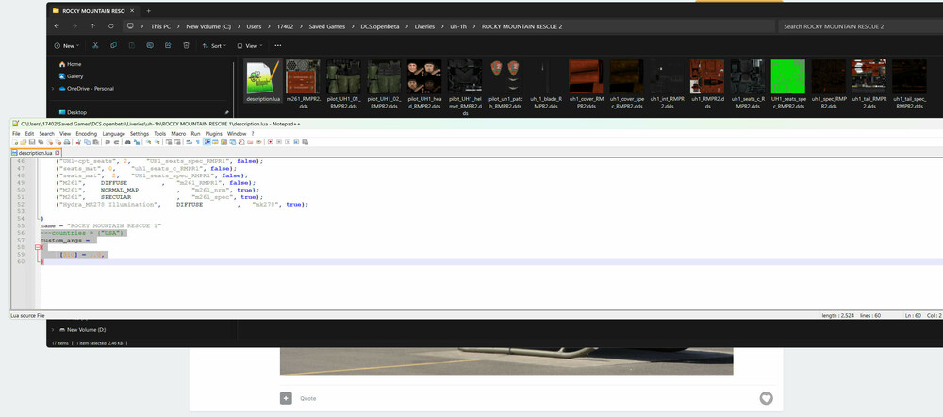
Task: Click the Delete trash icon in File Explorer
Action: tap(187, 45)
